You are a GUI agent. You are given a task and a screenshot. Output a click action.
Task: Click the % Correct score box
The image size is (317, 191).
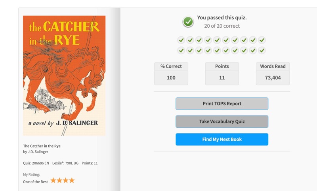tap(171, 74)
